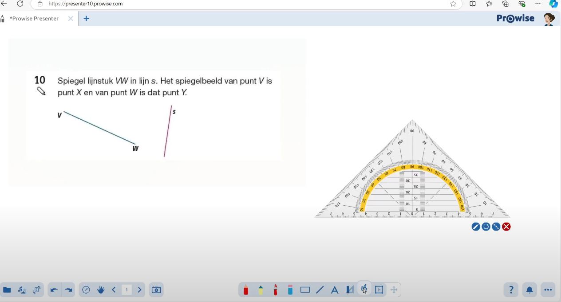Image resolution: width=561 pixels, height=302 pixels.
Task: Redo the last action
Action: 68,290
